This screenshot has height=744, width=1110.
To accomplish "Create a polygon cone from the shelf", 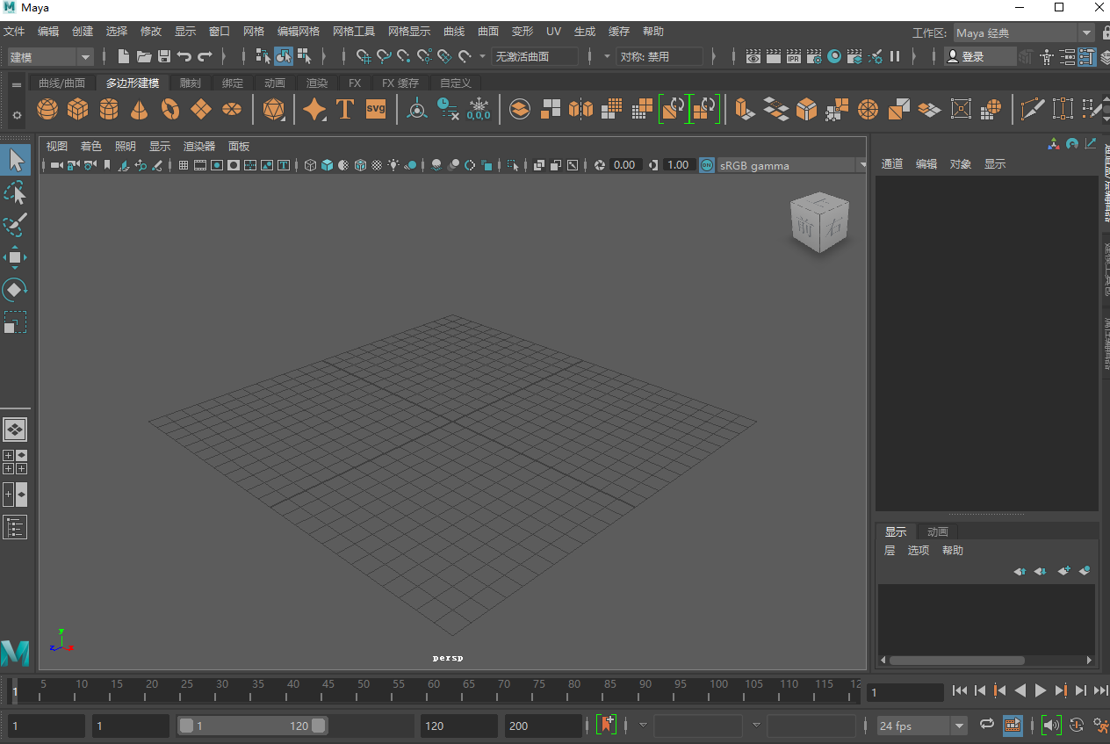I will [138, 109].
